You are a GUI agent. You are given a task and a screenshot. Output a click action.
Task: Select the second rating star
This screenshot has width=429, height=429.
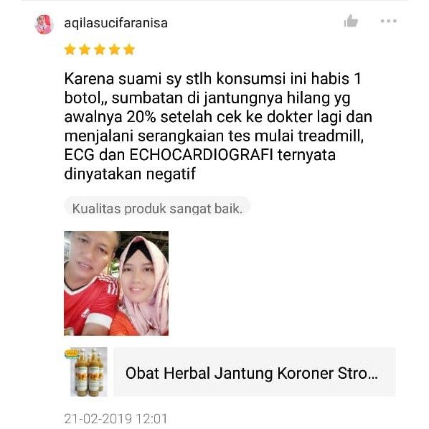(85, 49)
